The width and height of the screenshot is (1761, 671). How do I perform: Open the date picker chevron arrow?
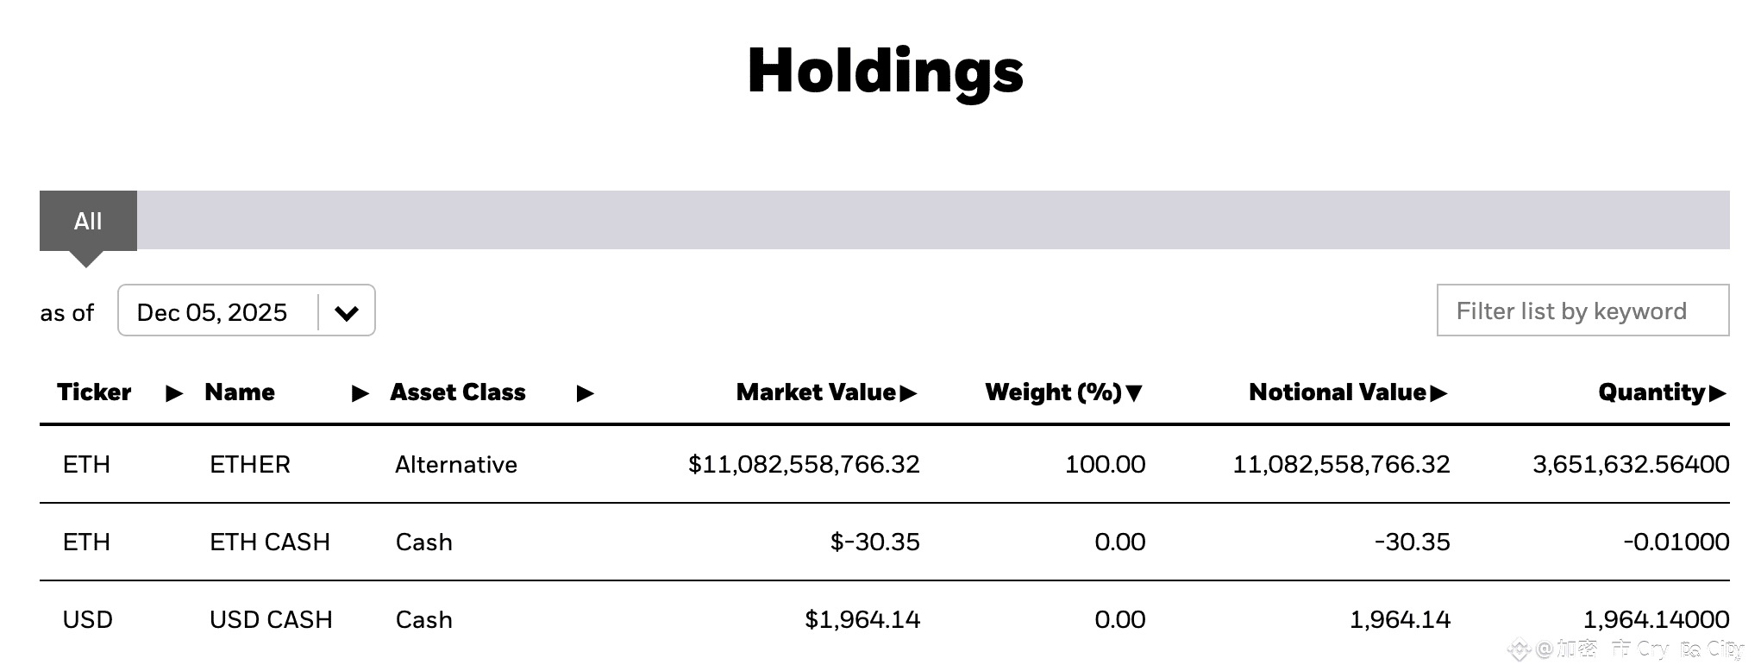pyautogui.click(x=347, y=312)
